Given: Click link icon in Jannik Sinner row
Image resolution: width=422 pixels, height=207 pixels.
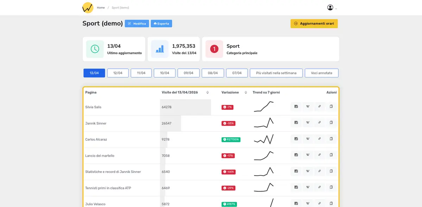Looking at the screenshot, I should (319, 123).
